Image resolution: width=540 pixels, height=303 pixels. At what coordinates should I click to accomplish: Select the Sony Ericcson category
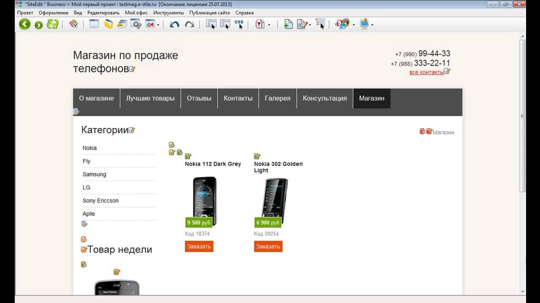coord(100,200)
